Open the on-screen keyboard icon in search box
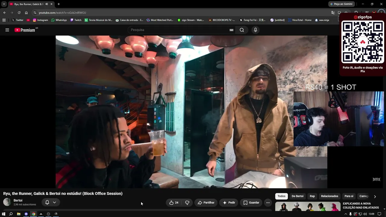The width and height of the screenshot is (386, 217). click(231, 30)
